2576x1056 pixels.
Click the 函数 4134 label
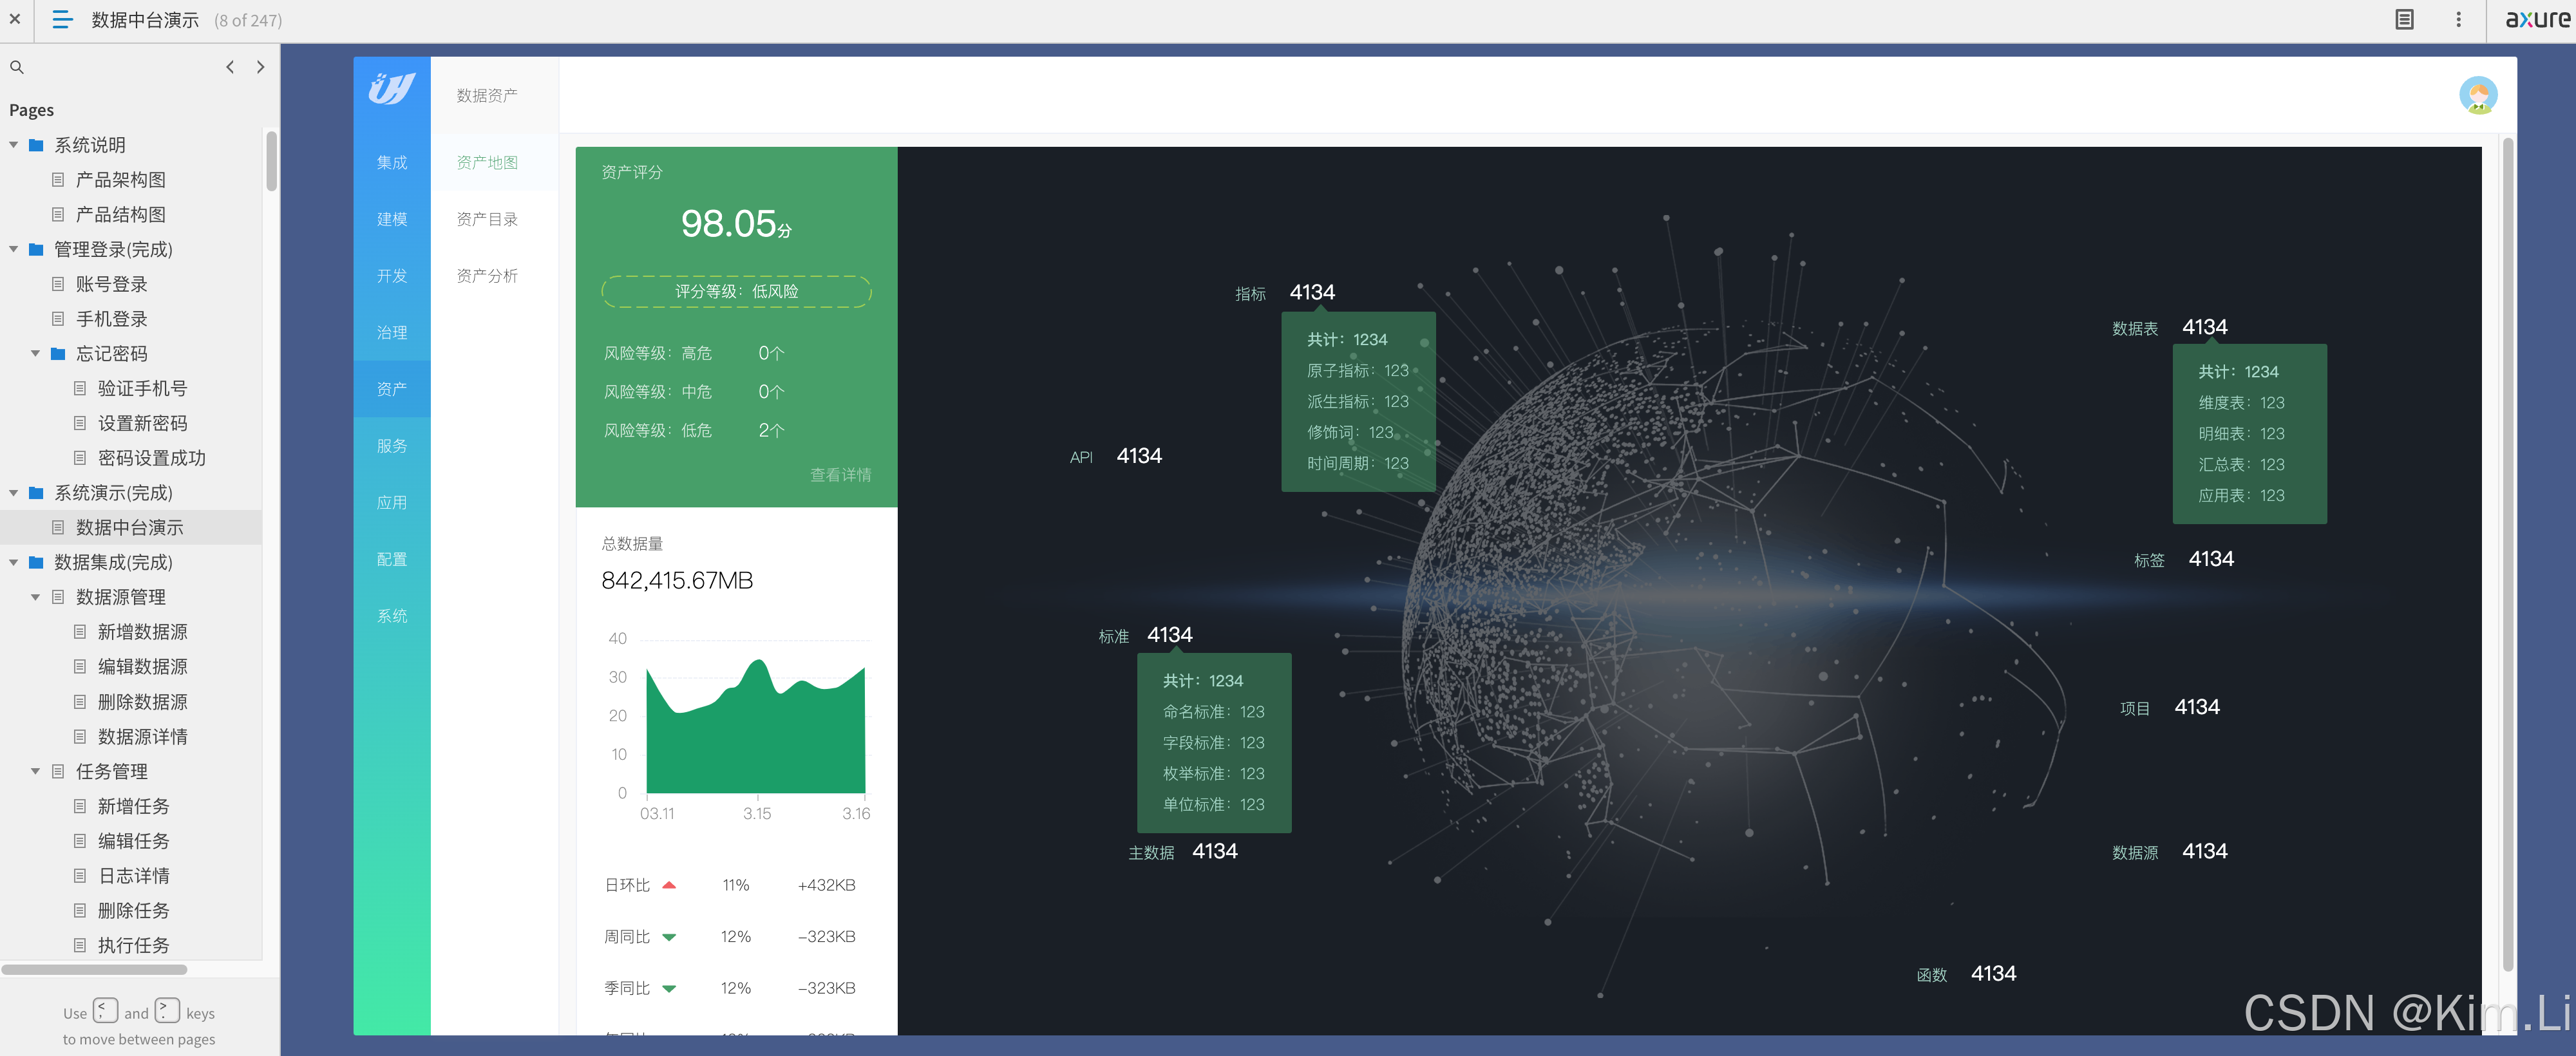tap(1966, 974)
